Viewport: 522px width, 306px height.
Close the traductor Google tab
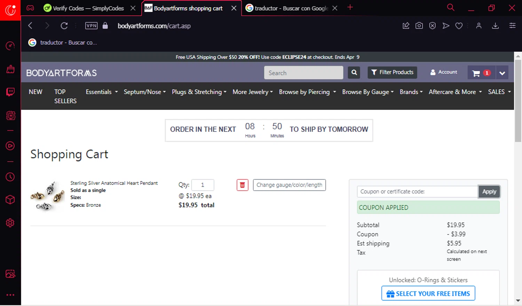(335, 8)
